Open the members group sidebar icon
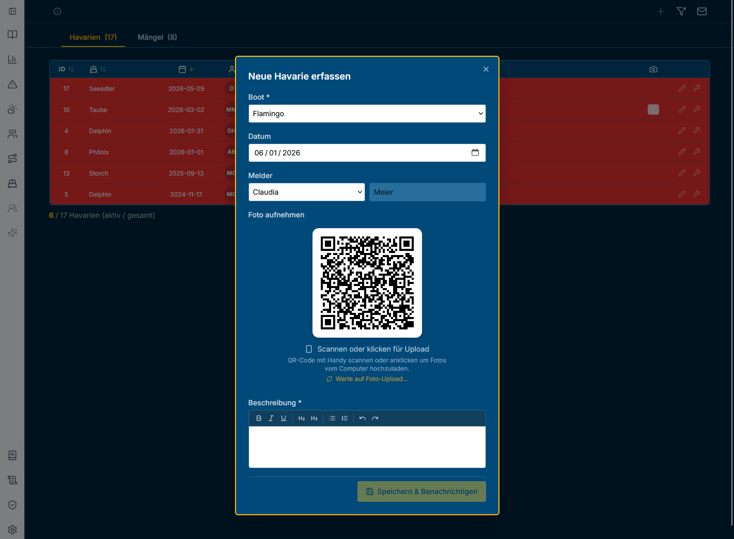 pyautogui.click(x=12, y=134)
